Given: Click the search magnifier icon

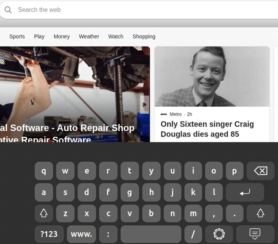Looking at the screenshot, I should tap(8, 10).
